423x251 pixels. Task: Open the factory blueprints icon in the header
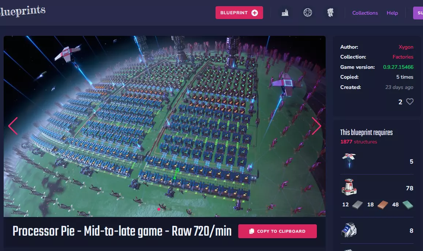pos(285,13)
